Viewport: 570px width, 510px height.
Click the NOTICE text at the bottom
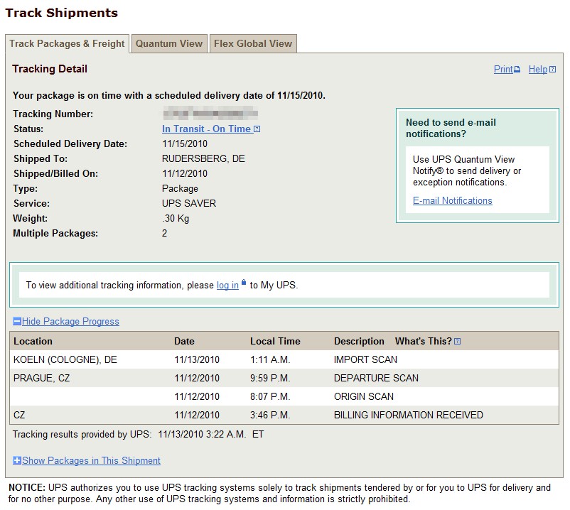(279, 493)
